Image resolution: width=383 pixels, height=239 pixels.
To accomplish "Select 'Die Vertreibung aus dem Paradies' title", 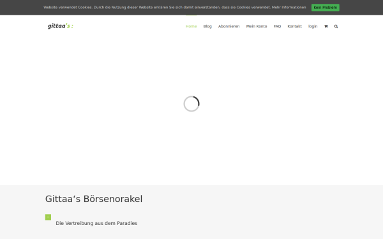I will click(96, 223).
